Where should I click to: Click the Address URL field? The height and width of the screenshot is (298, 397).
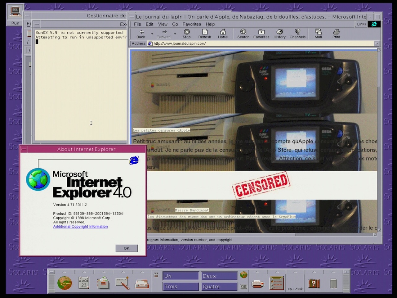[261, 43]
